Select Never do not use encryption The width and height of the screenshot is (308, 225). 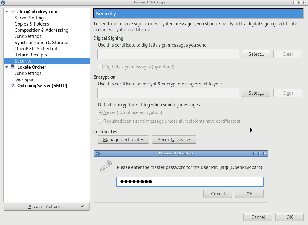100,113
